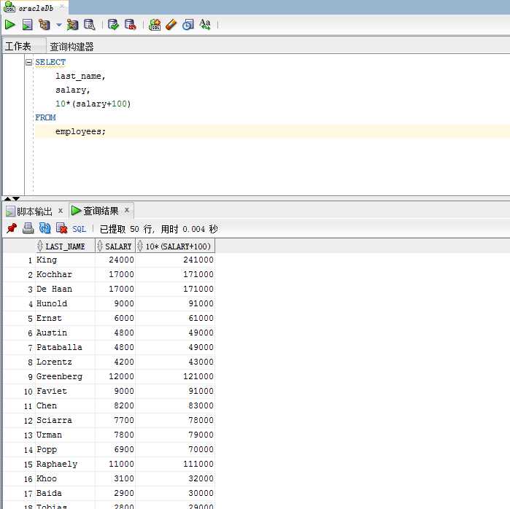Click the sort icon beside SALARY header
Image resolution: width=510 pixels, height=509 pixels.
(x=100, y=246)
